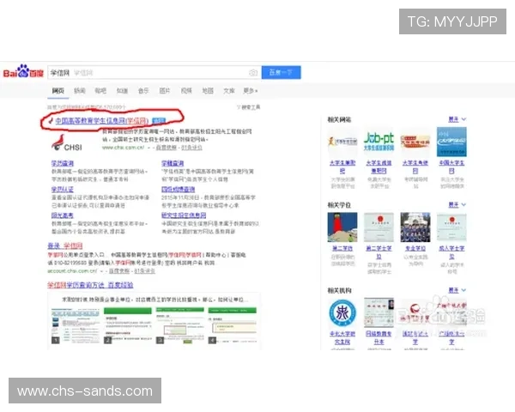Screen dimensions: 515x412
Task: Open the round blue university emblem thumbnail
Action: click(x=342, y=312)
